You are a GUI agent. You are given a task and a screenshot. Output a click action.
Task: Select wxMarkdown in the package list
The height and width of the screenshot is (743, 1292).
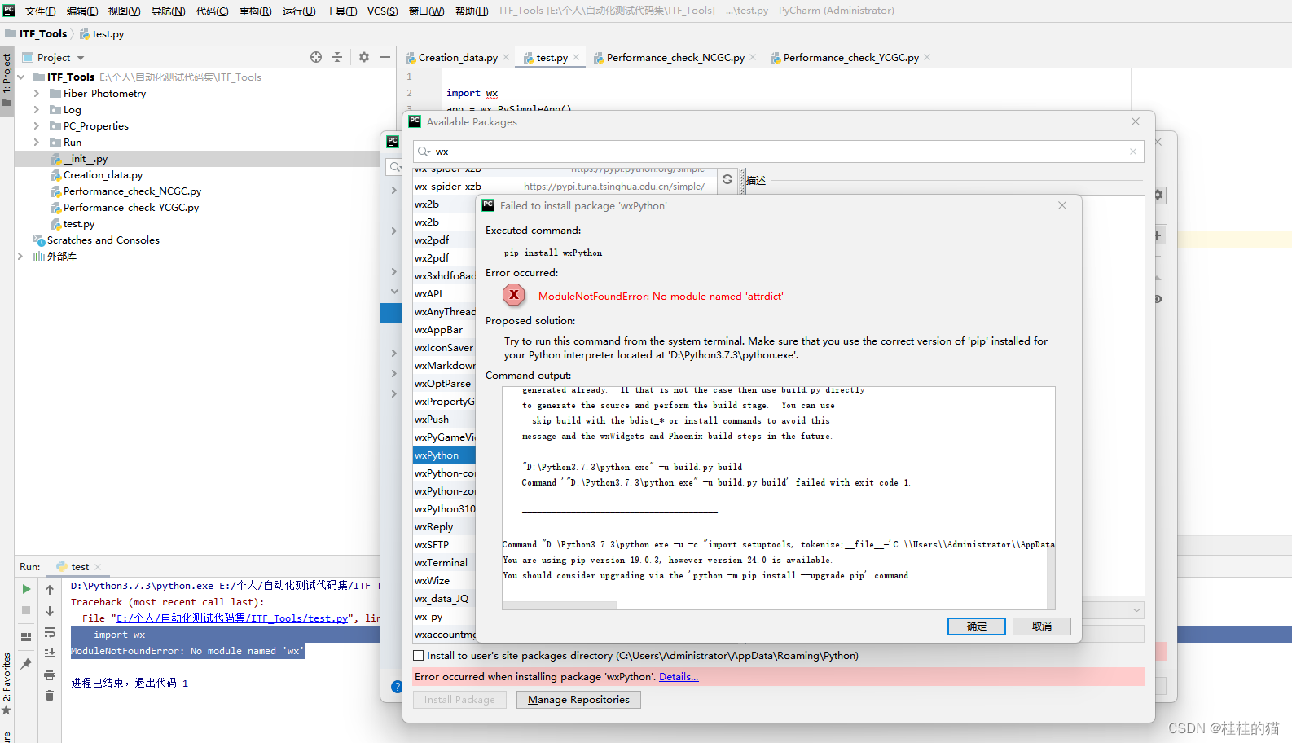point(445,366)
